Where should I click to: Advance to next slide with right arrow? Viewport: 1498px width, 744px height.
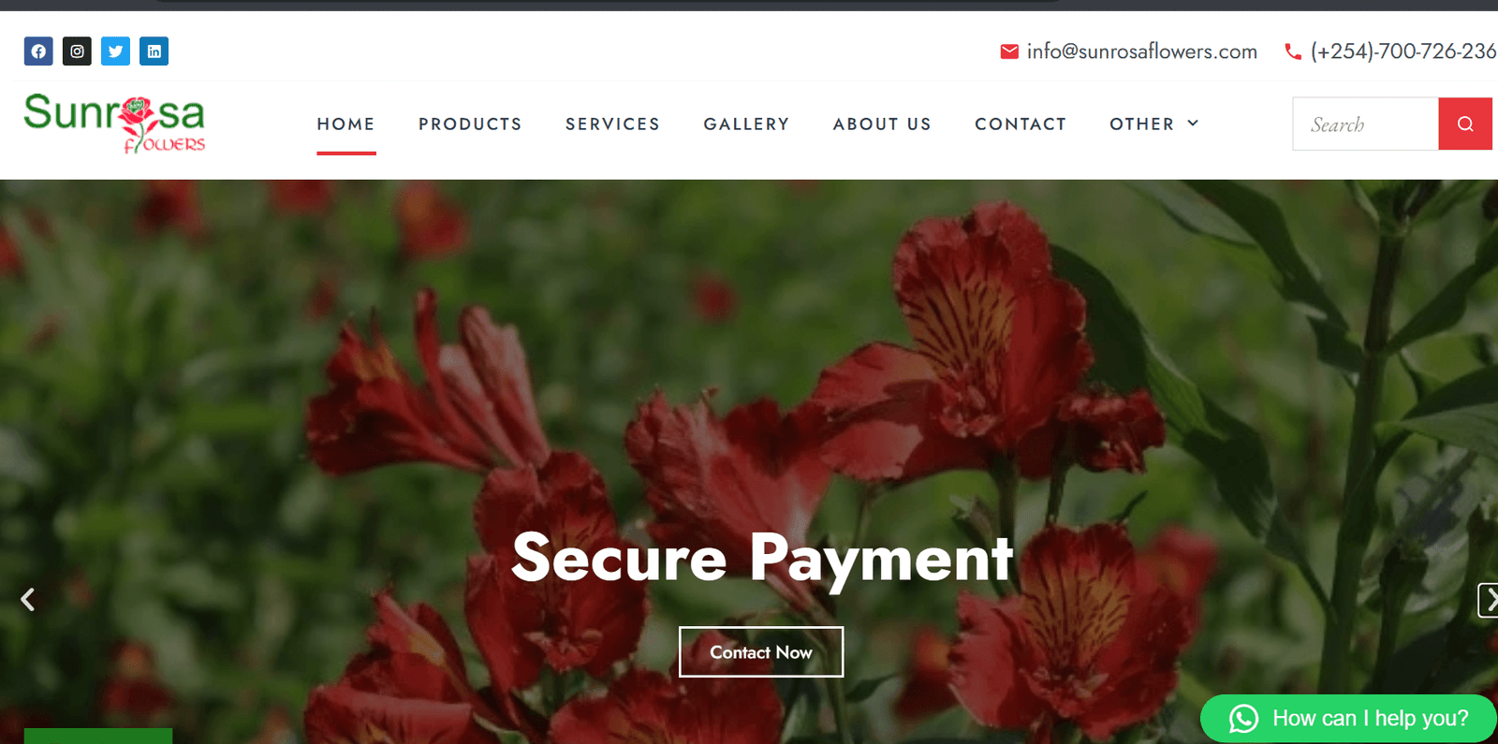(1489, 600)
